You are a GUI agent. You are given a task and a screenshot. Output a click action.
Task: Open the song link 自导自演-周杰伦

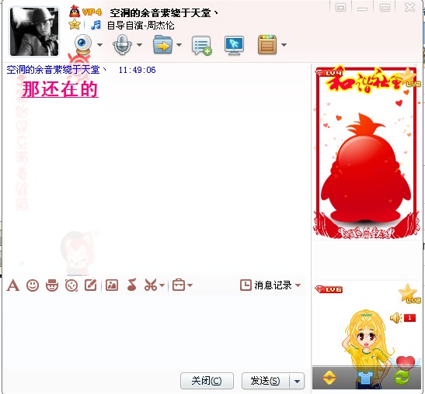pos(141,26)
